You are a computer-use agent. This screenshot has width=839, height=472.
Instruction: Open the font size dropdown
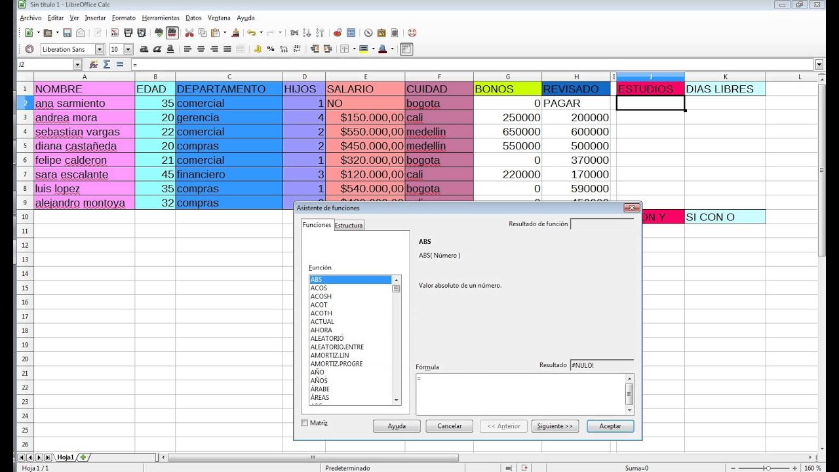coord(128,49)
